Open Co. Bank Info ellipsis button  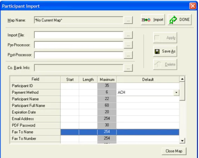tap(128, 68)
